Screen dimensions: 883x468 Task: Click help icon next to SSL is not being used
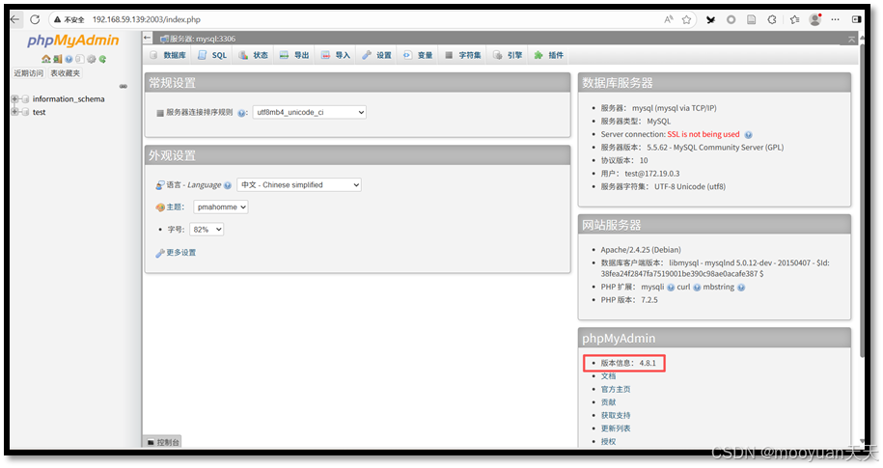749,134
